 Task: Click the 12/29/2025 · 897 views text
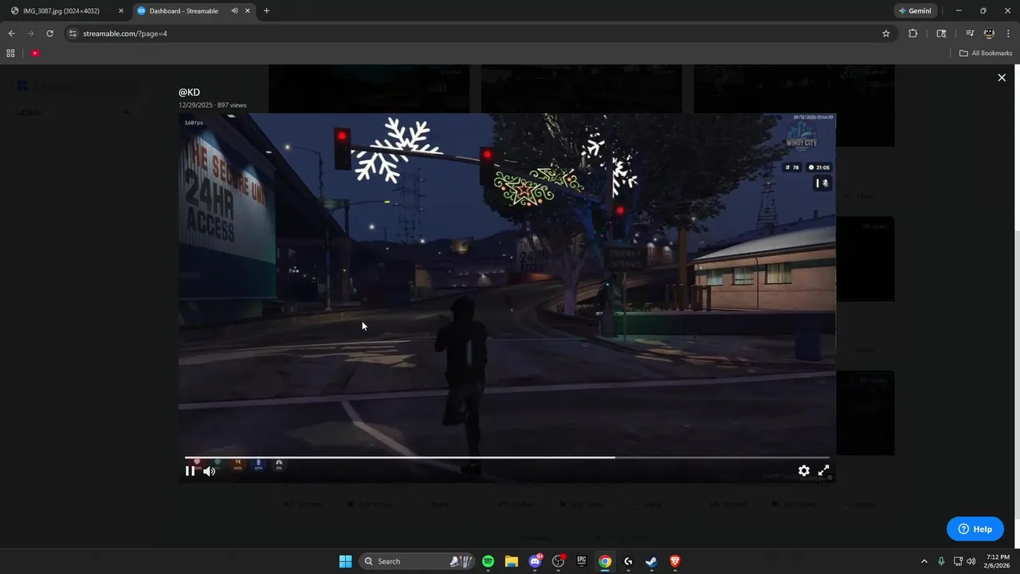(x=213, y=105)
